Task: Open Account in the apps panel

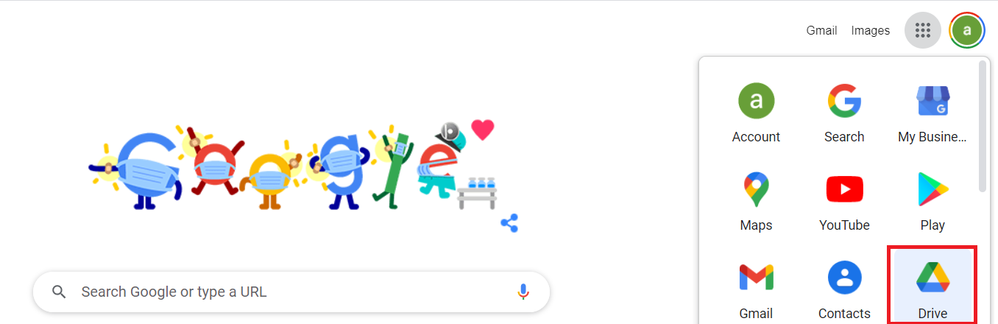Action: click(756, 112)
